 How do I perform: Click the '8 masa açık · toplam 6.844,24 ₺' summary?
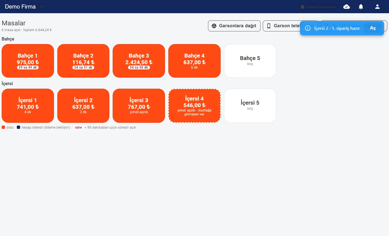27,30
